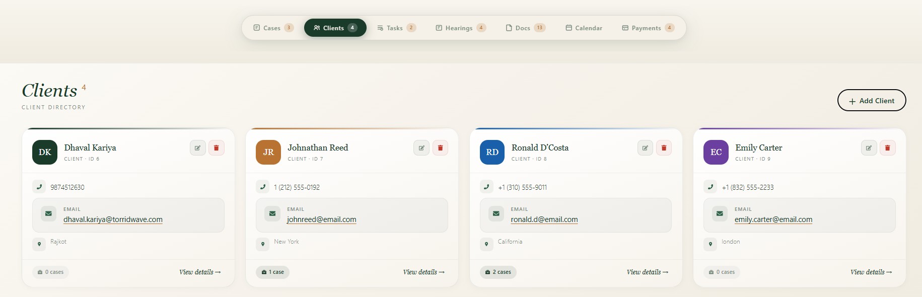Click the 1 case badge on Johnathan Reed
This screenshot has width=922, height=297.
[273, 272]
